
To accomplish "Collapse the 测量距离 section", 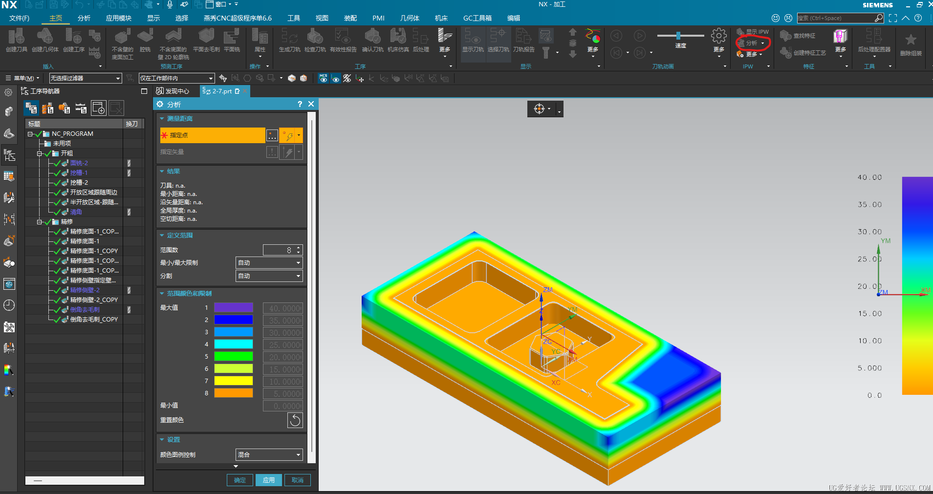I will pos(162,119).
